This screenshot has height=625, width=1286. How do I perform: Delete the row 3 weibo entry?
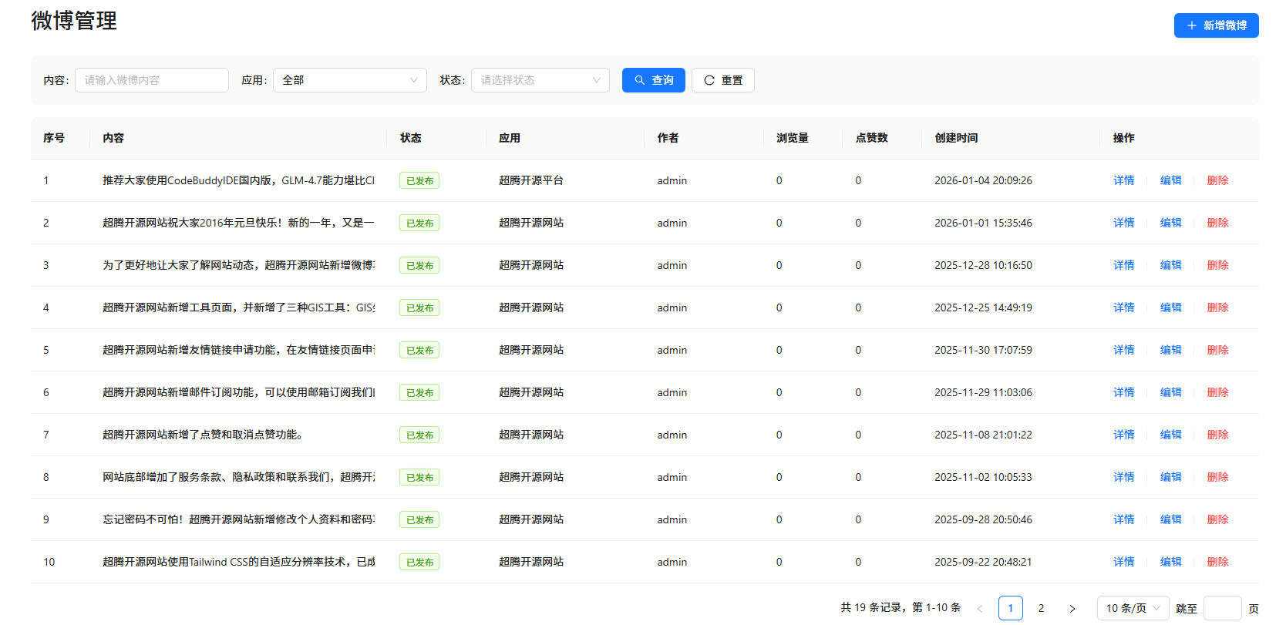click(x=1217, y=265)
